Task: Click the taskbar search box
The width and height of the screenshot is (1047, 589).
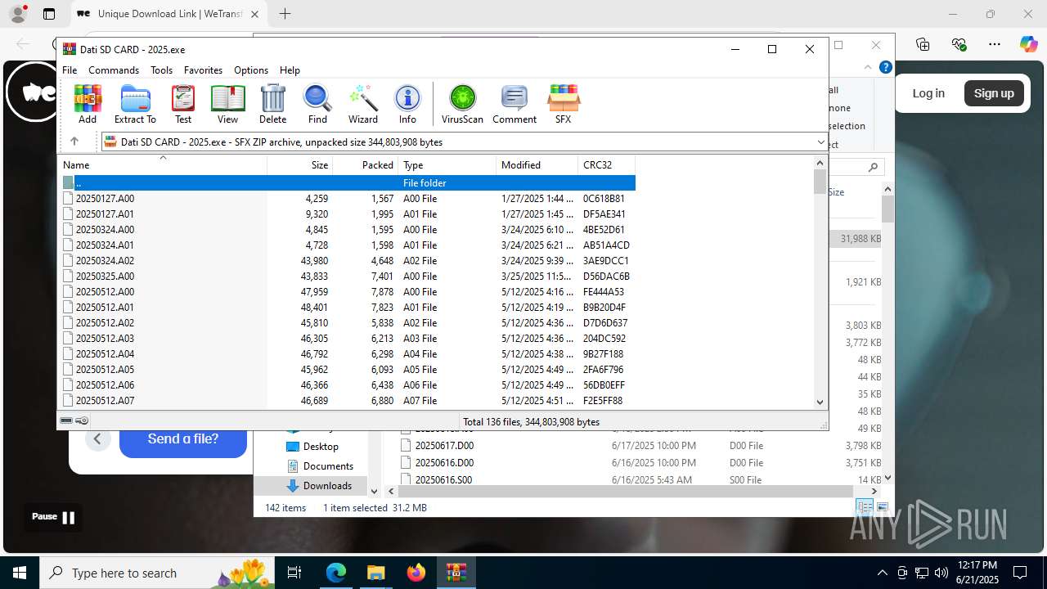Action: coord(157,573)
